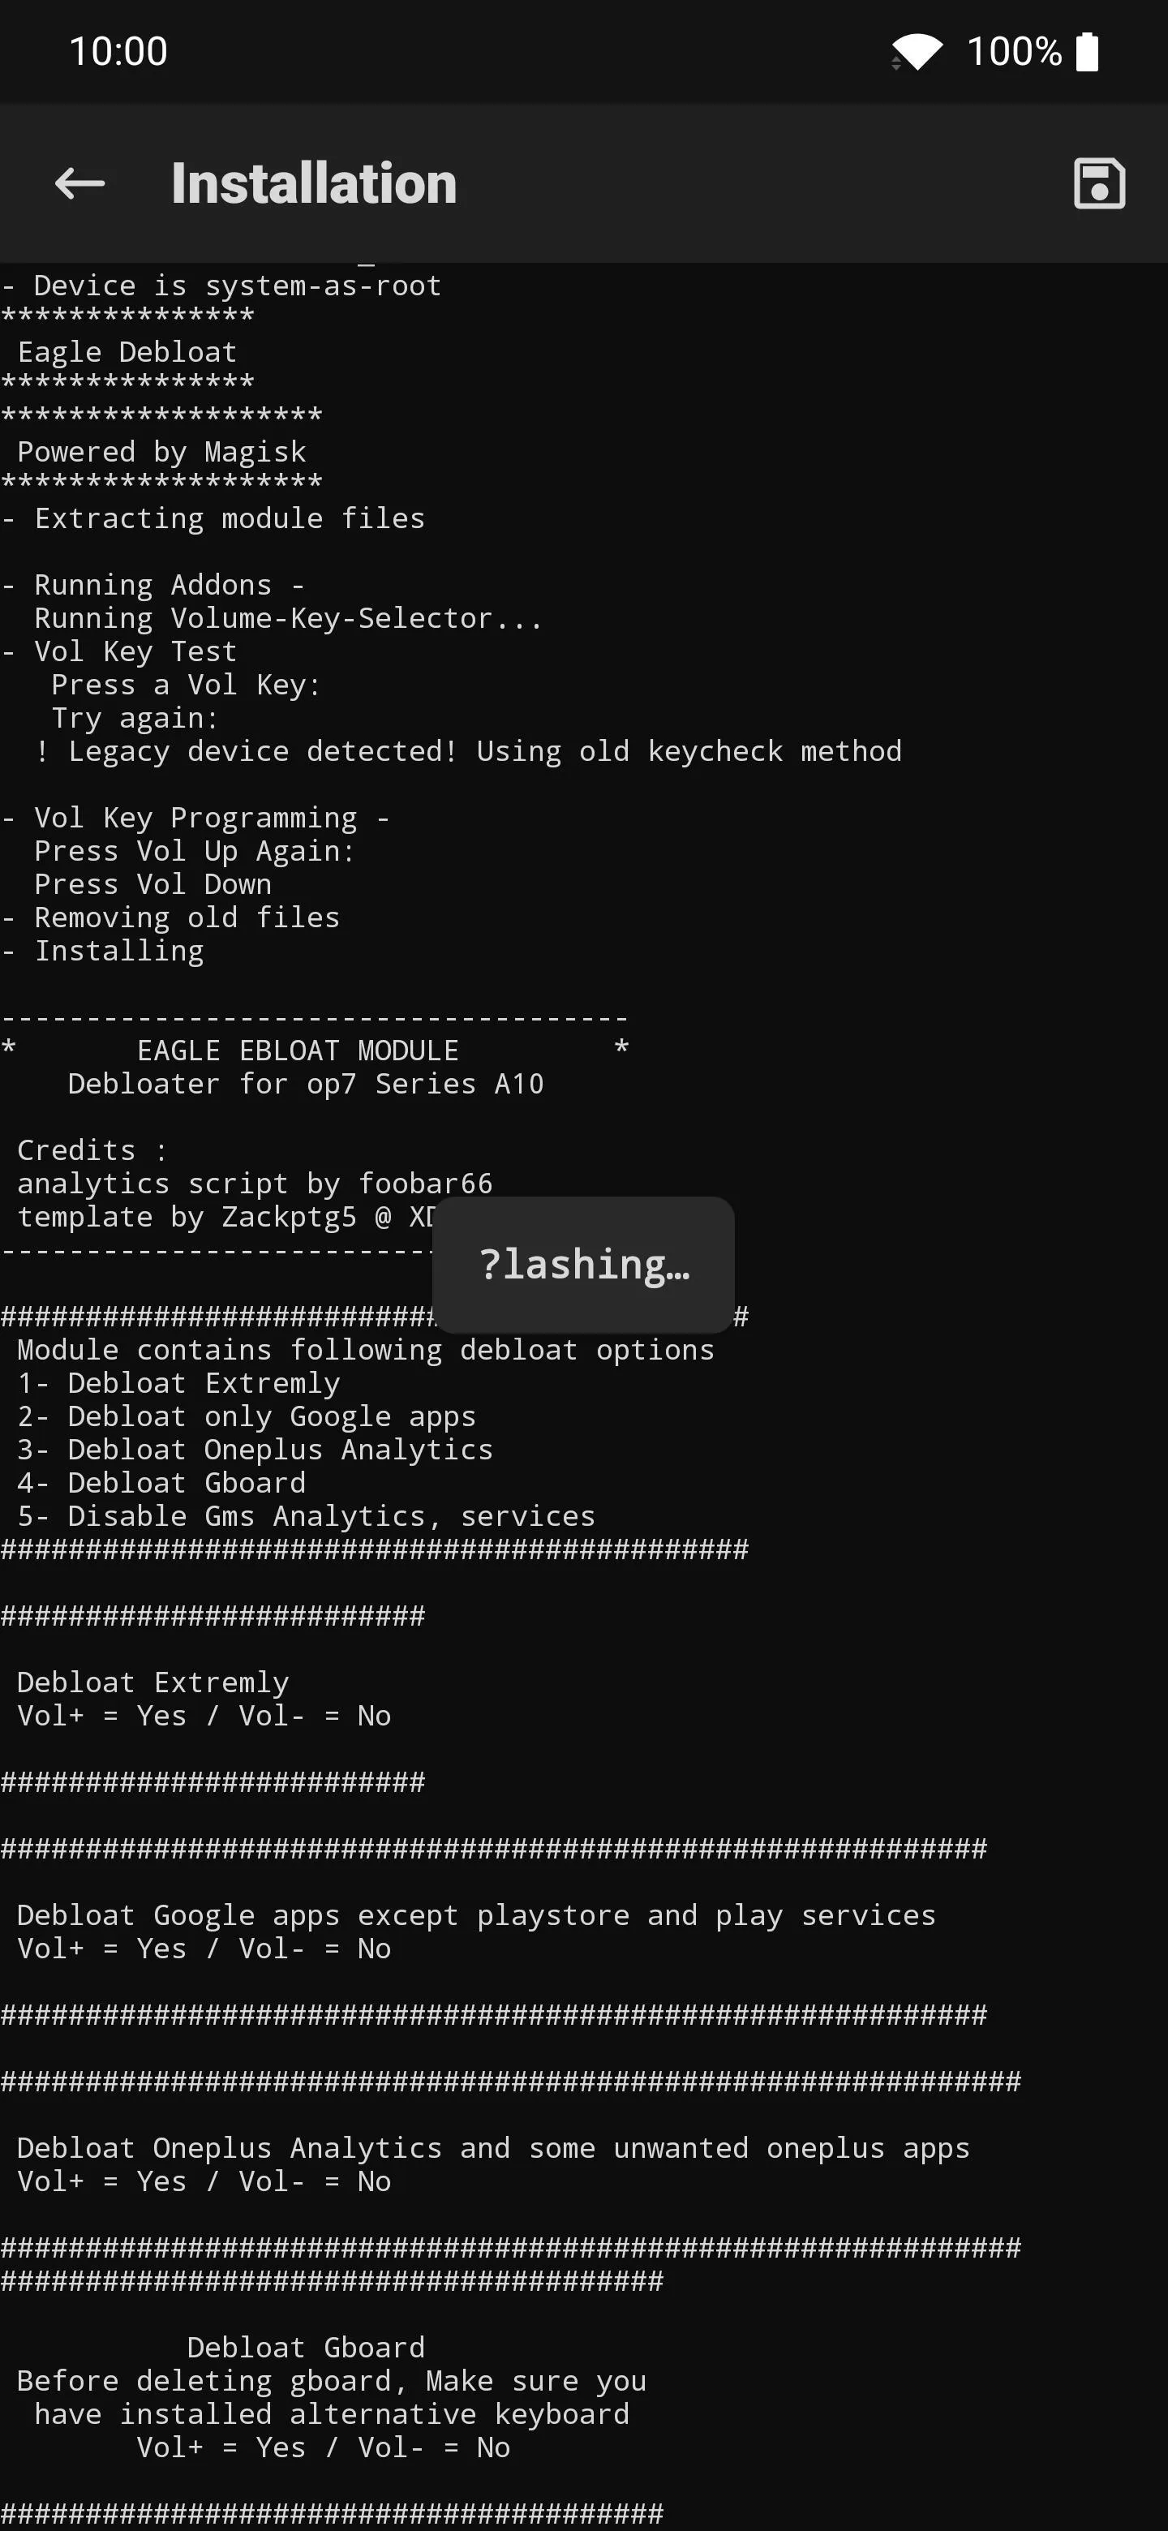Screen dimensions: 1168x2531
Task: Tap the 10:00 clock in status bar
Action: tap(118, 51)
